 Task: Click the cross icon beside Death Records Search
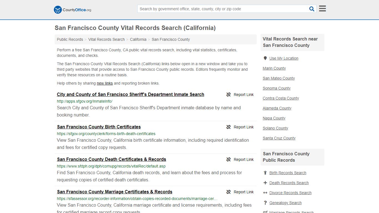265,183
